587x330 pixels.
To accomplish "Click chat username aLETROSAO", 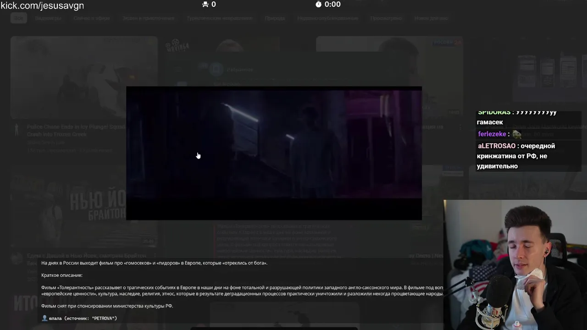I will pos(497,146).
